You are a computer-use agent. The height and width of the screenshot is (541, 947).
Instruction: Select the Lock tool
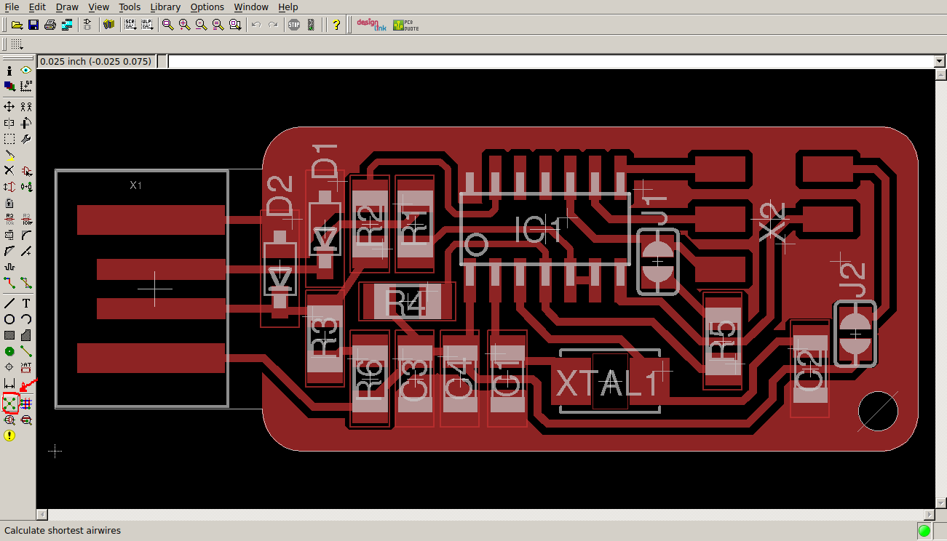click(x=9, y=203)
